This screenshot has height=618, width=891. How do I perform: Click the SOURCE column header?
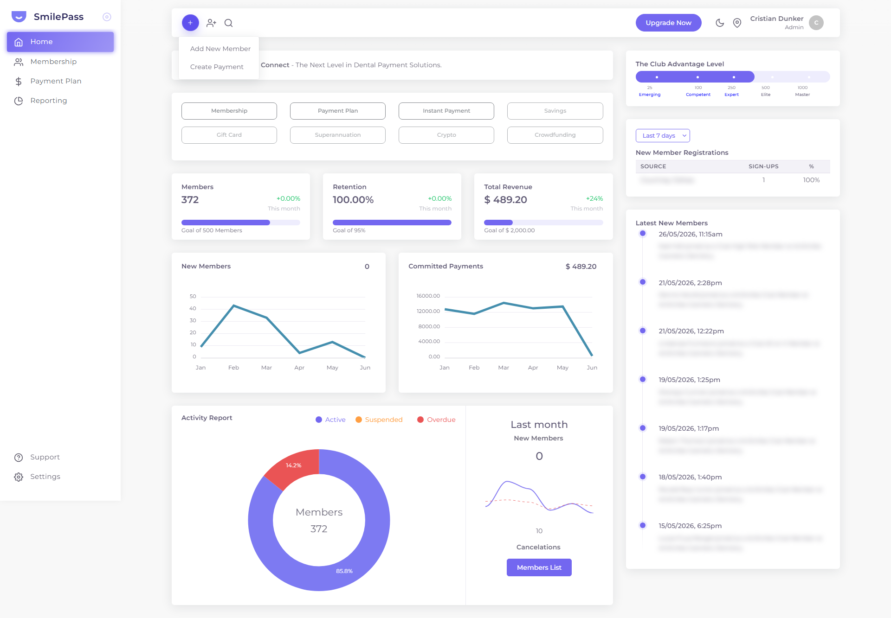pyautogui.click(x=653, y=166)
